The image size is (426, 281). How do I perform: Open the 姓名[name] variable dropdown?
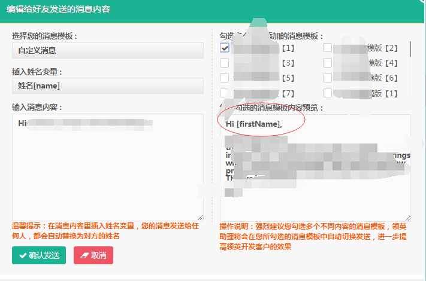(108, 86)
